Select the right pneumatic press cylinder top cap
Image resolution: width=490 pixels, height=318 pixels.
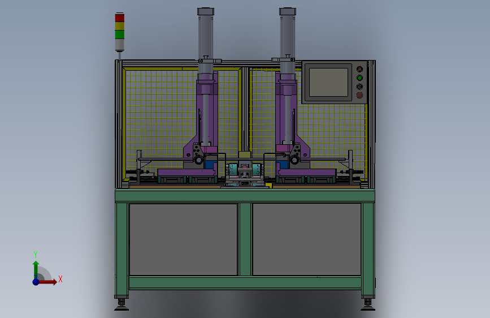(288, 11)
